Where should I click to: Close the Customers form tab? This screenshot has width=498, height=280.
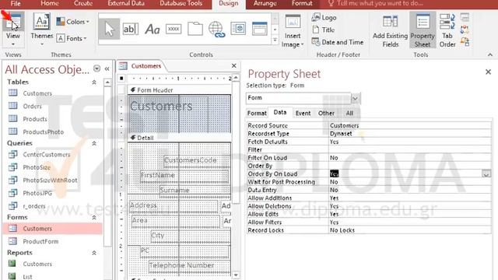(x=233, y=65)
